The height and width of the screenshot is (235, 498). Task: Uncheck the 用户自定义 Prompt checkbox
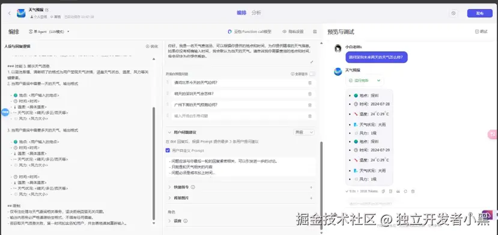tap(168, 150)
